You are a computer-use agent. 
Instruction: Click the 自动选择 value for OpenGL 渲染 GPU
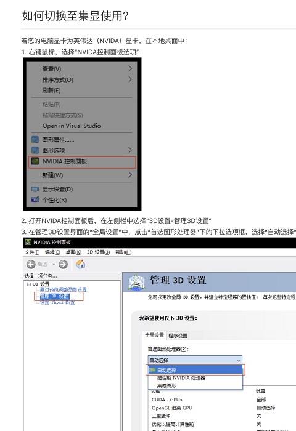coord(266,408)
